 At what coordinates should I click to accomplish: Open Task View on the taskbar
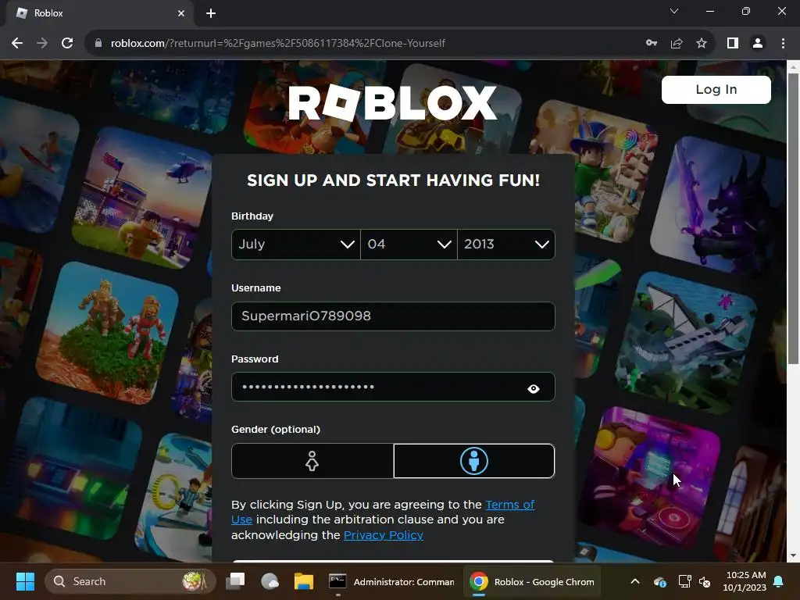click(x=236, y=581)
